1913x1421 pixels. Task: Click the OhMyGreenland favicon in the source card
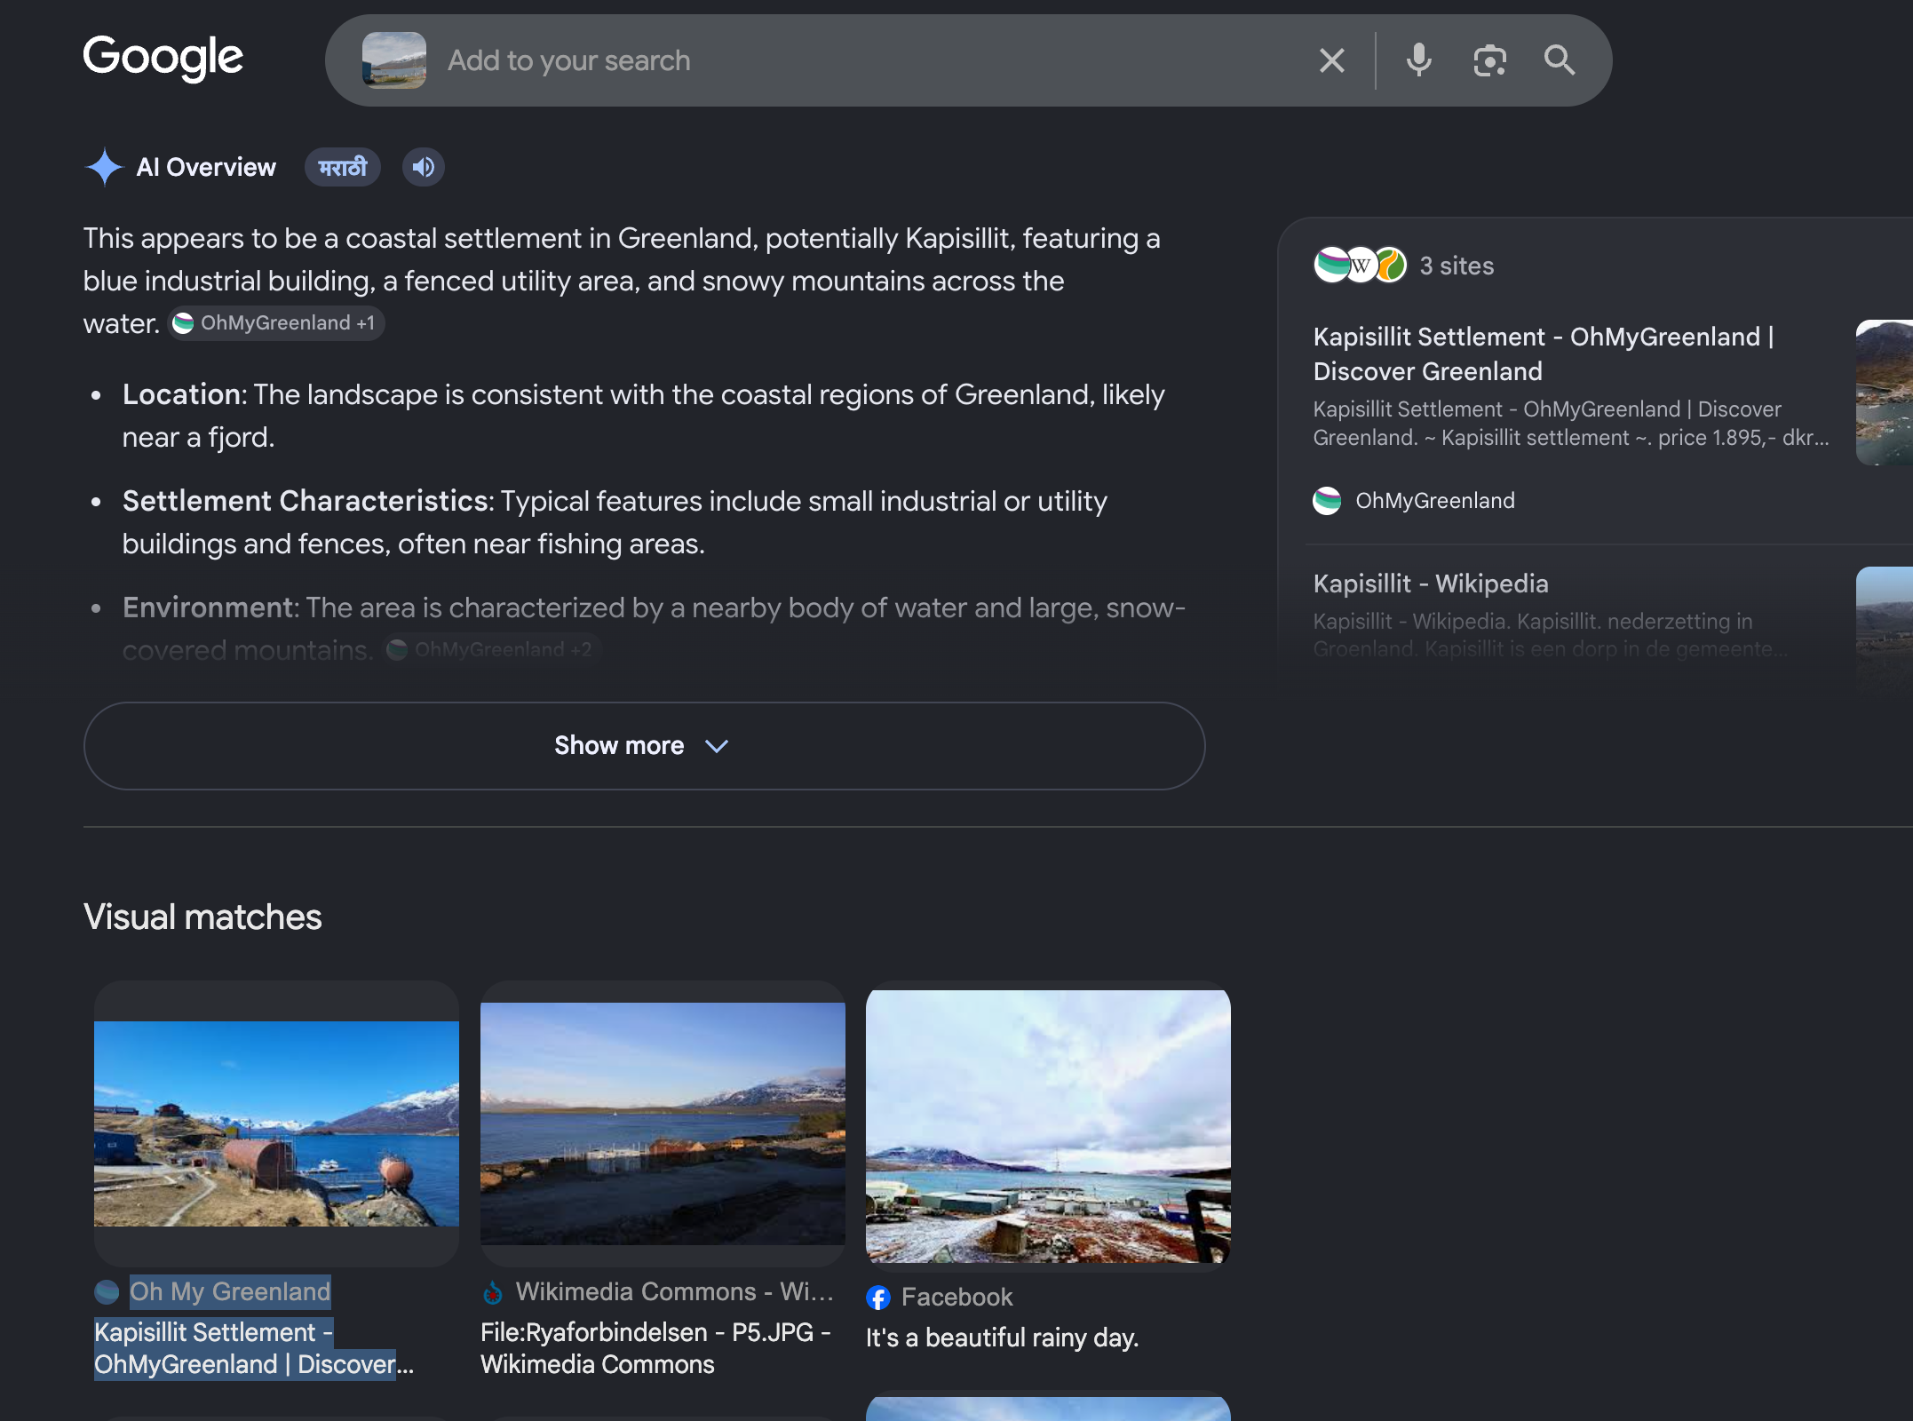tap(1327, 501)
